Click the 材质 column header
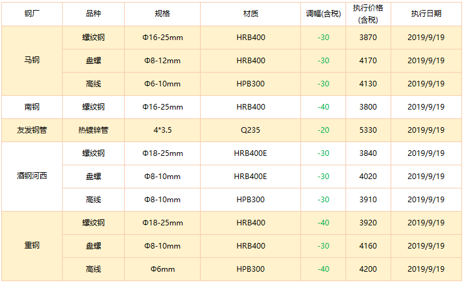This screenshot has height=283, width=464. (250, 14)
